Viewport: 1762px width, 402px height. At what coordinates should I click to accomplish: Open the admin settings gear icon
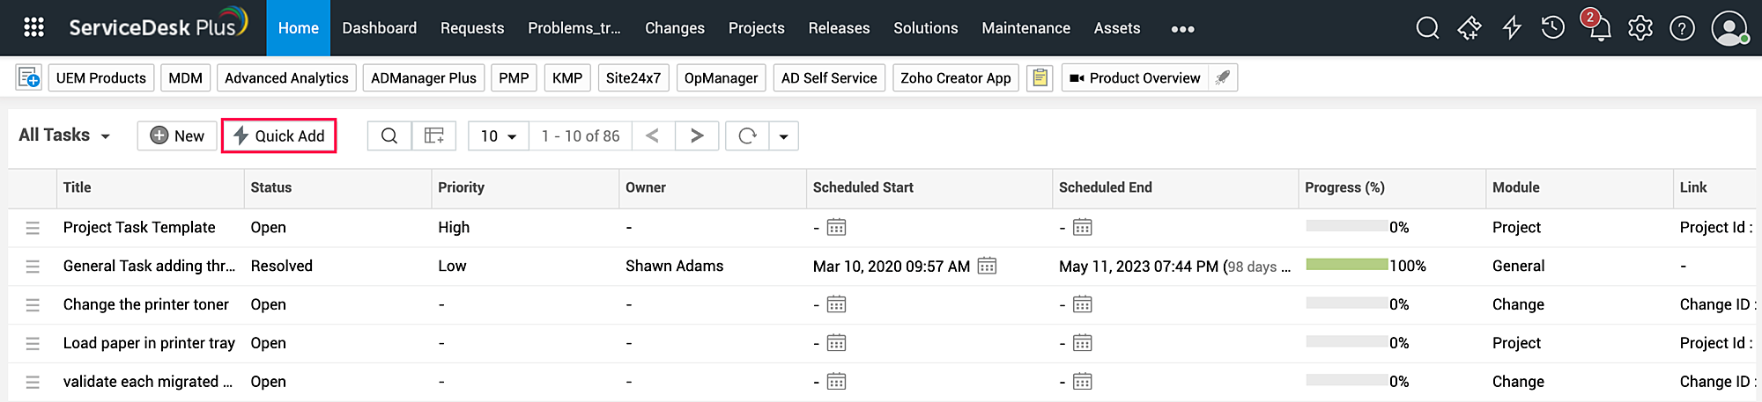(x=1640, y=28)
